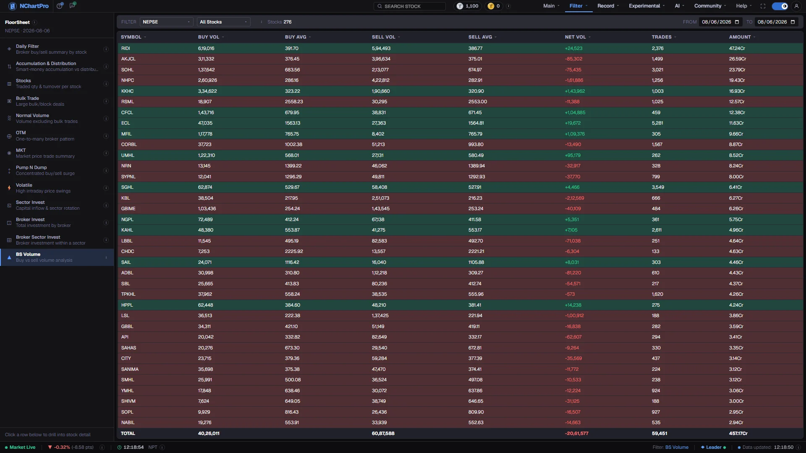The height and width of the screenshot is (453, 806).
Task: Select Broker Sector Invest in sidebar
Action: coord(57,240)
